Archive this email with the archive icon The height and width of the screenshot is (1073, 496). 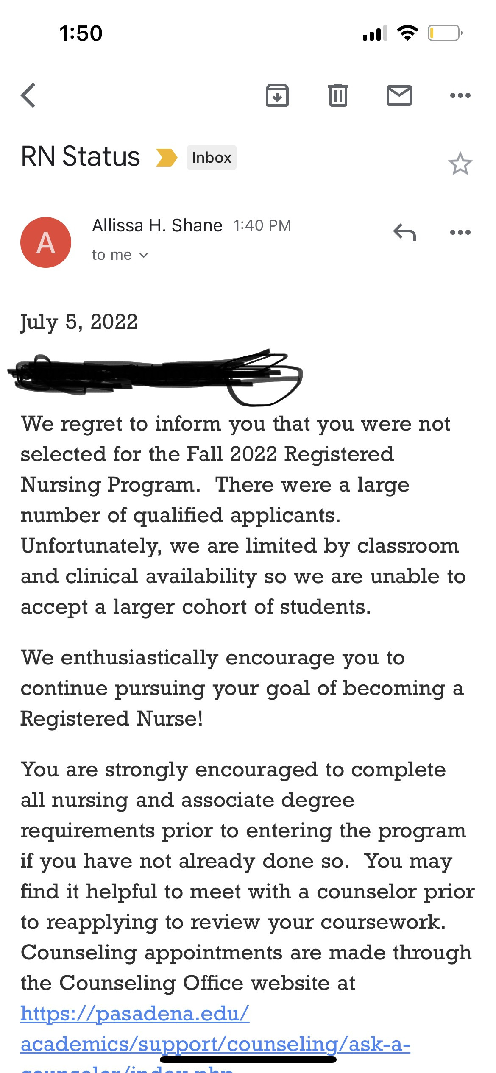tap(277, 95)
